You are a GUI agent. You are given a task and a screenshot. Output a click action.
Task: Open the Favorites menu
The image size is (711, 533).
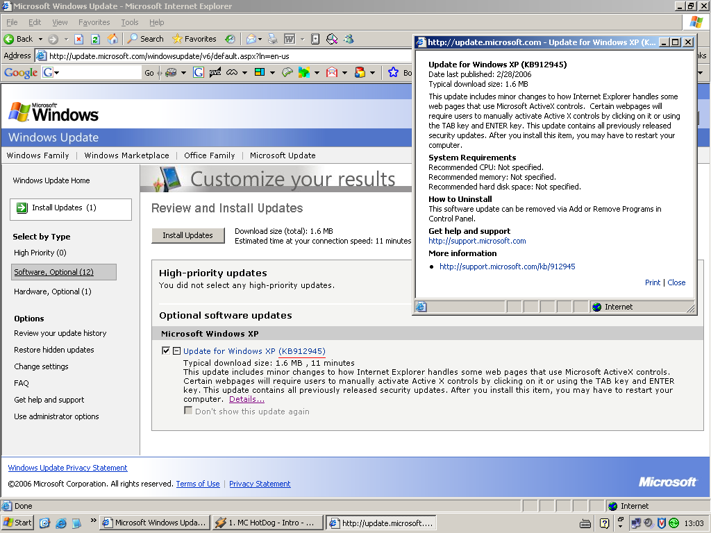[94, 22]
